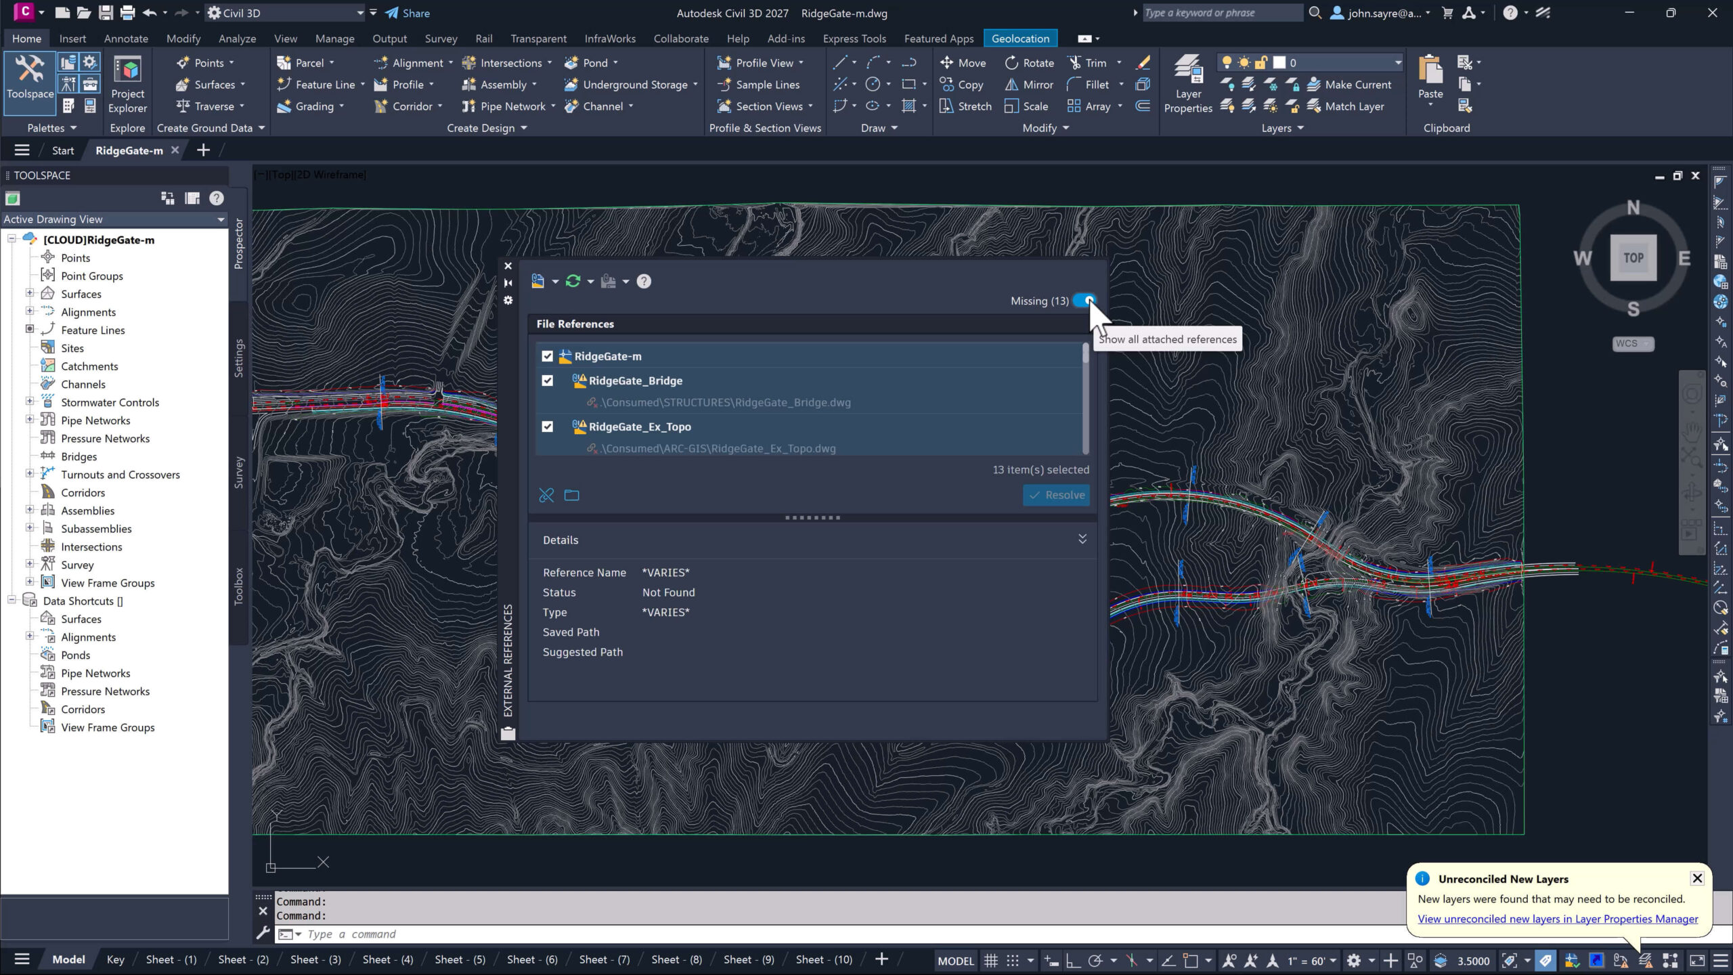Select Stormwater Controls in Prospector tree

tap(110, 402)
